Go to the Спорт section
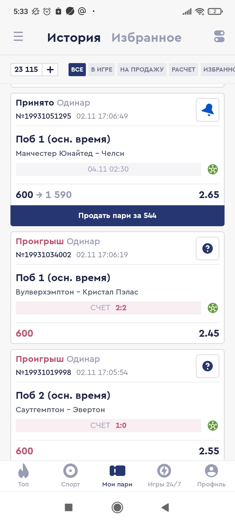The height and width of the screenshot is (523, 235). pos(70,475)
